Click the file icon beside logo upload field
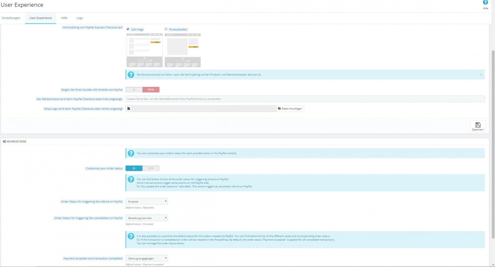The width and height of the screenshot is (495, 267). click(129, 109)
